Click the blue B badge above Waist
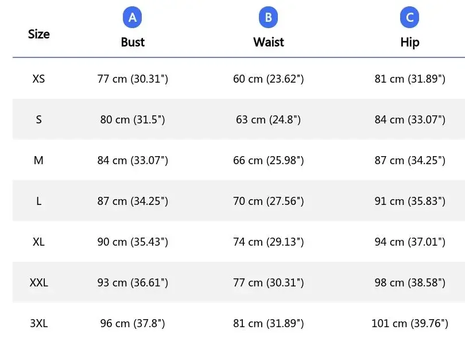 click(268, 18)
